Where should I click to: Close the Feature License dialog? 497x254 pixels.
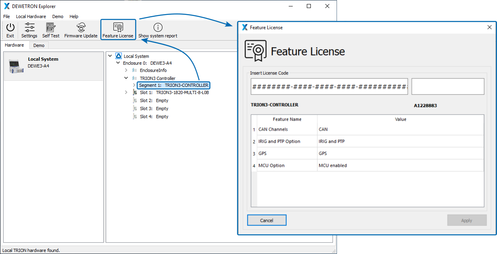pyautogui.click(x=489, y=27)
